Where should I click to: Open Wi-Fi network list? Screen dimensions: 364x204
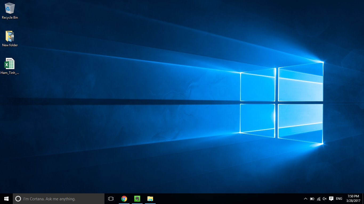[x=318, y=199]
